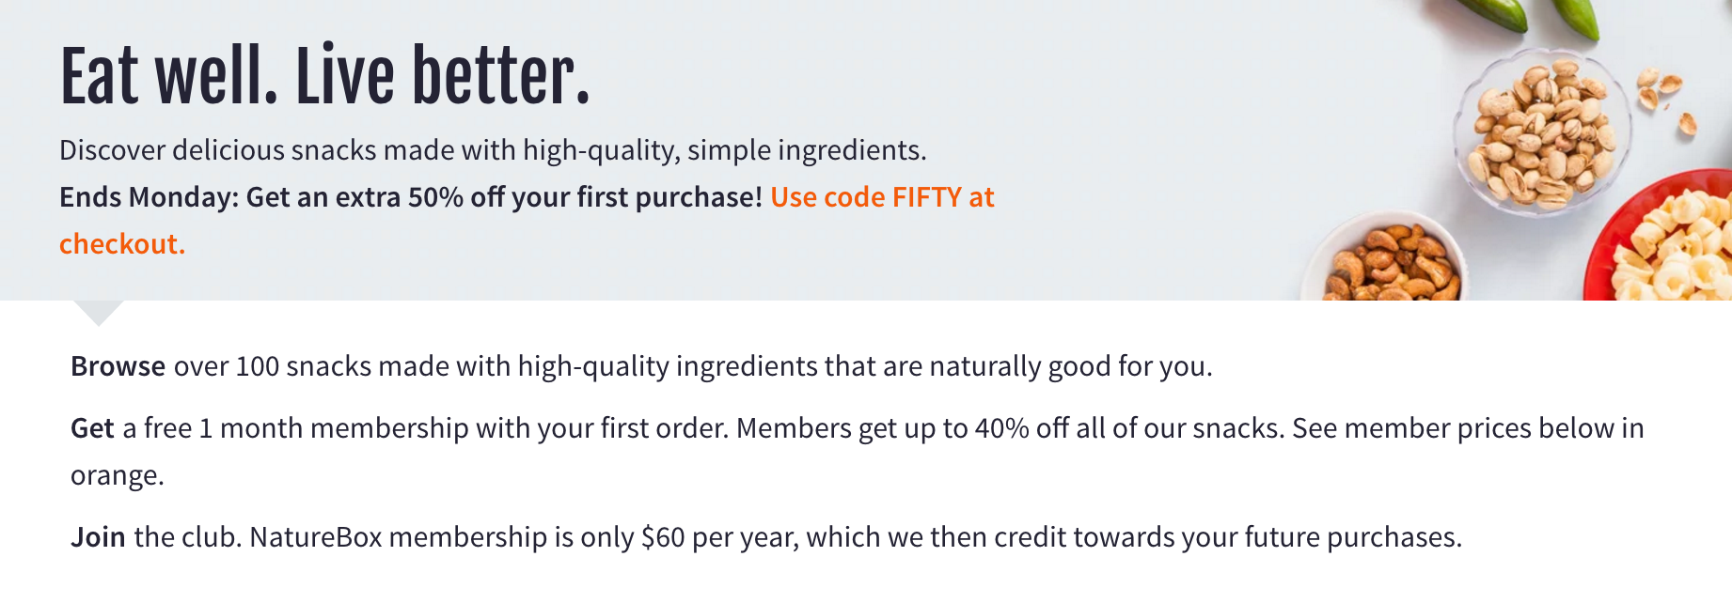Screen dimensions: 1732x603
Task: Click the red bowl of puffed snacks
Action: (1660, 235)
